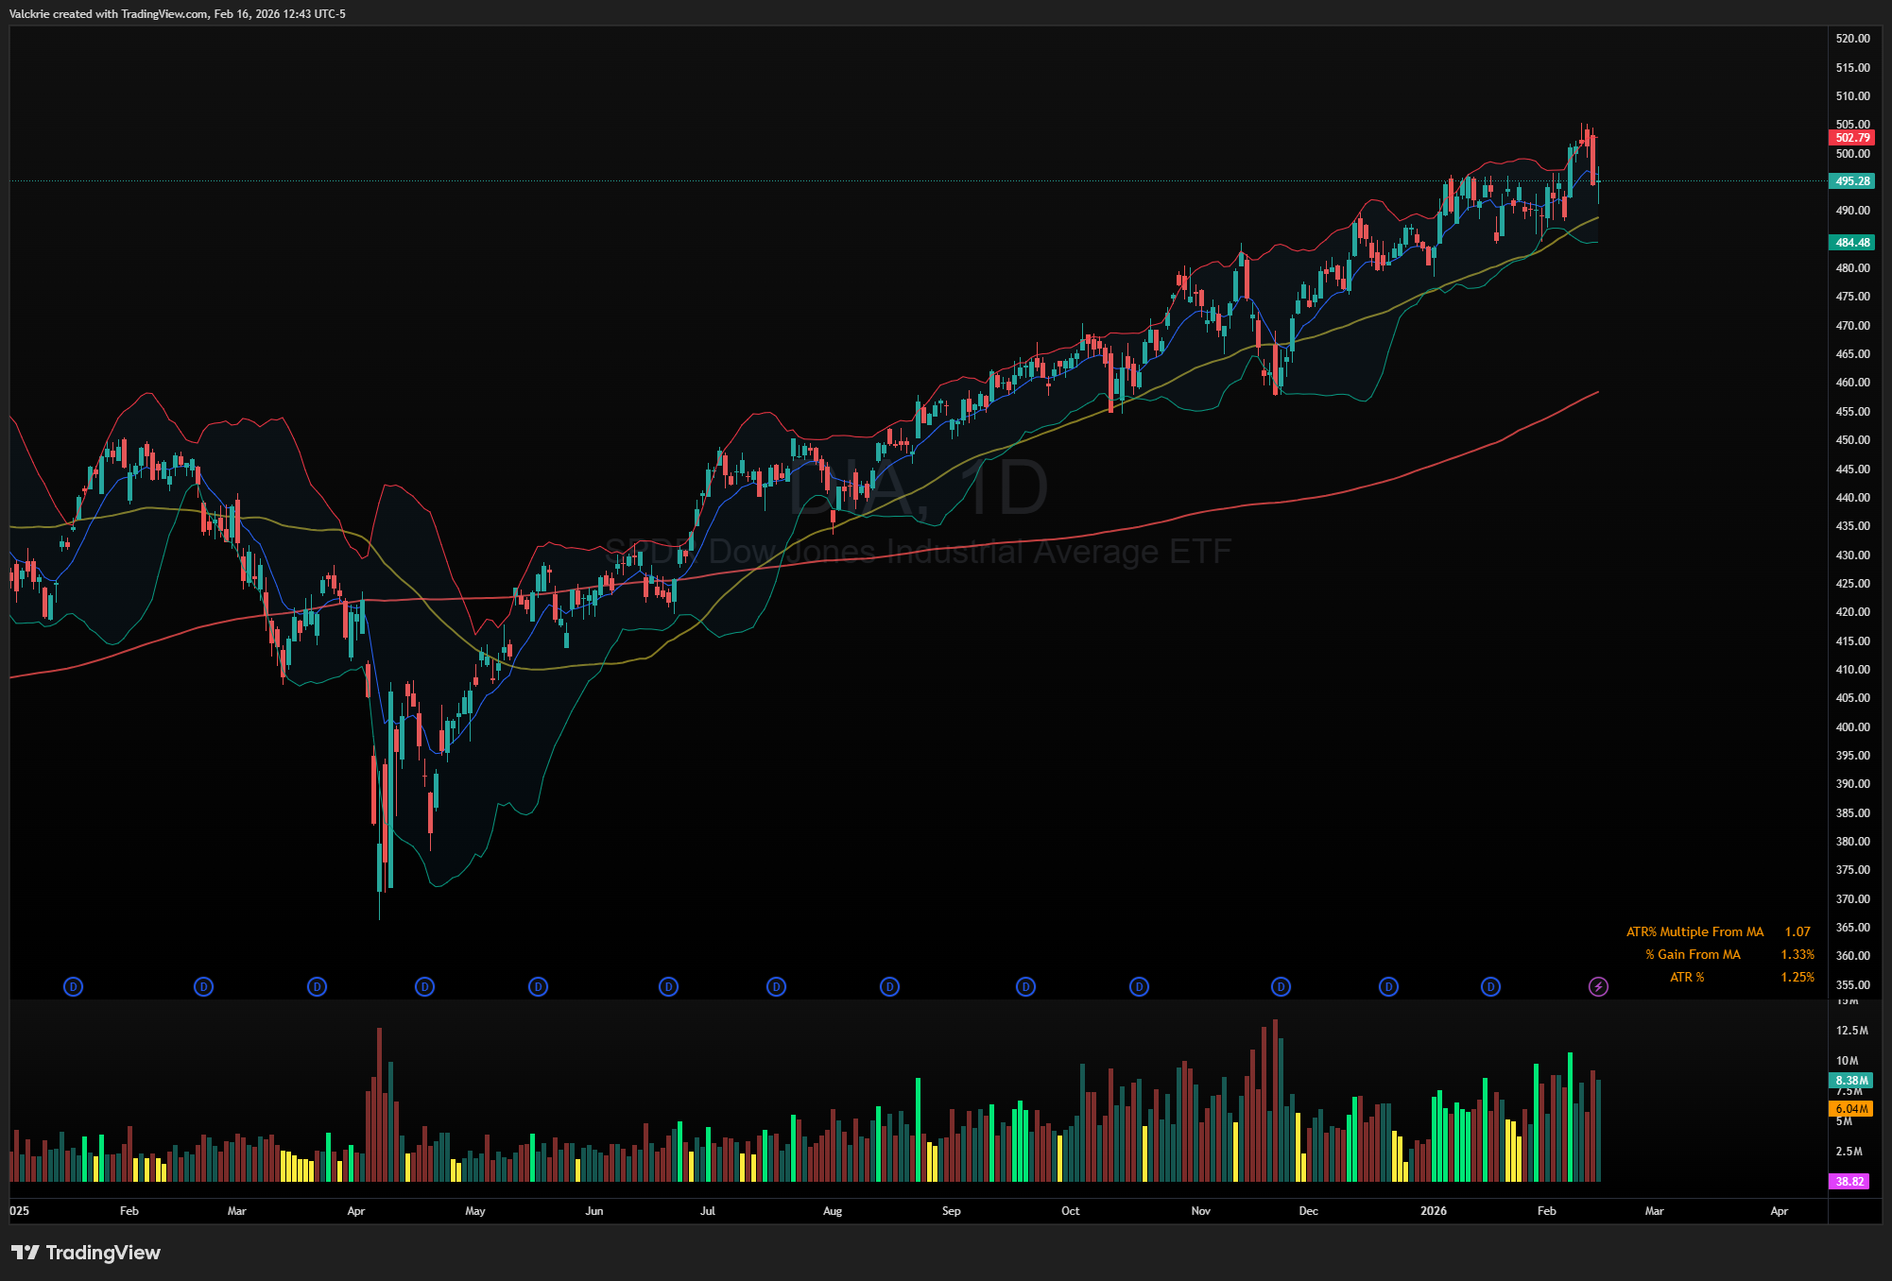Viewport: 1892px width, 1281px height.
Task: Select dividend marker between Aug and Sep
Action: tap(889, 986)
